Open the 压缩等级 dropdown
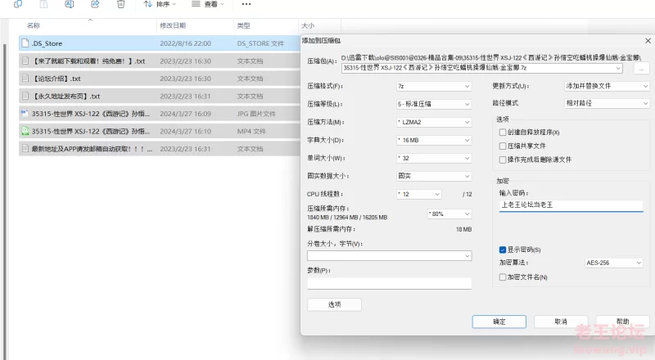Viewport: 655px width, 360px height. tap(432, 104)
